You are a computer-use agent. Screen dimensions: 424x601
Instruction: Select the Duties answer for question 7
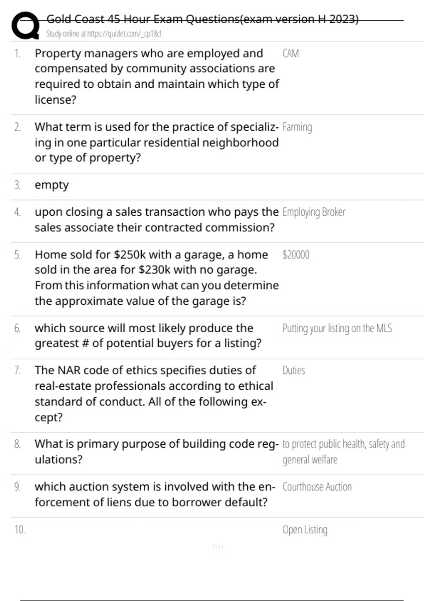point(294,370)
